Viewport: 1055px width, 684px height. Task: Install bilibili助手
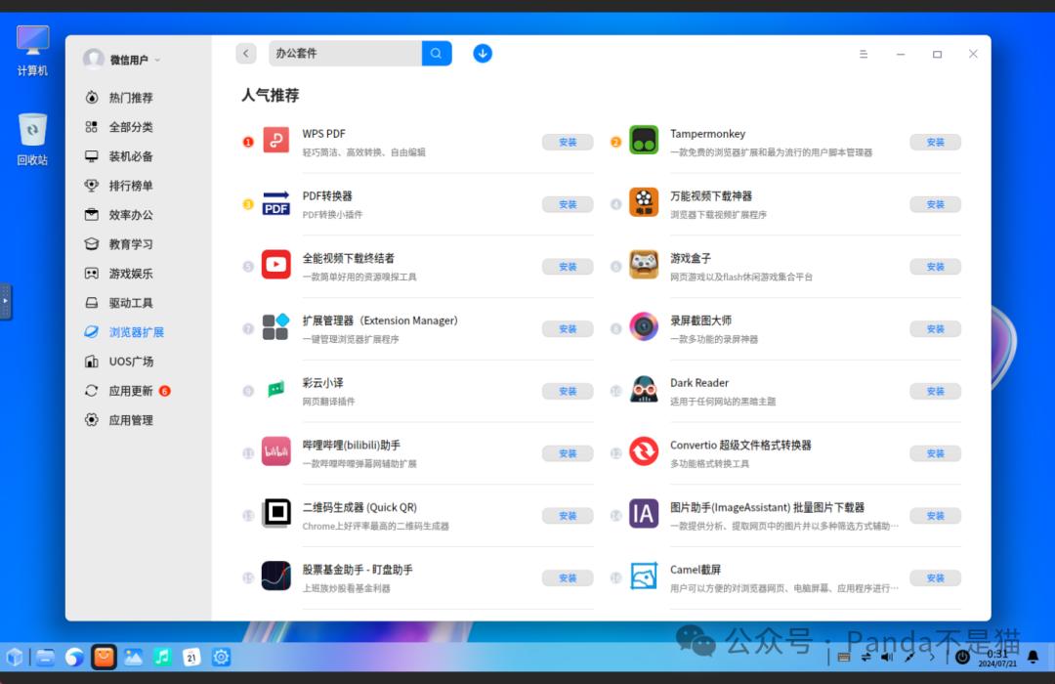click(x=568, y=453)
